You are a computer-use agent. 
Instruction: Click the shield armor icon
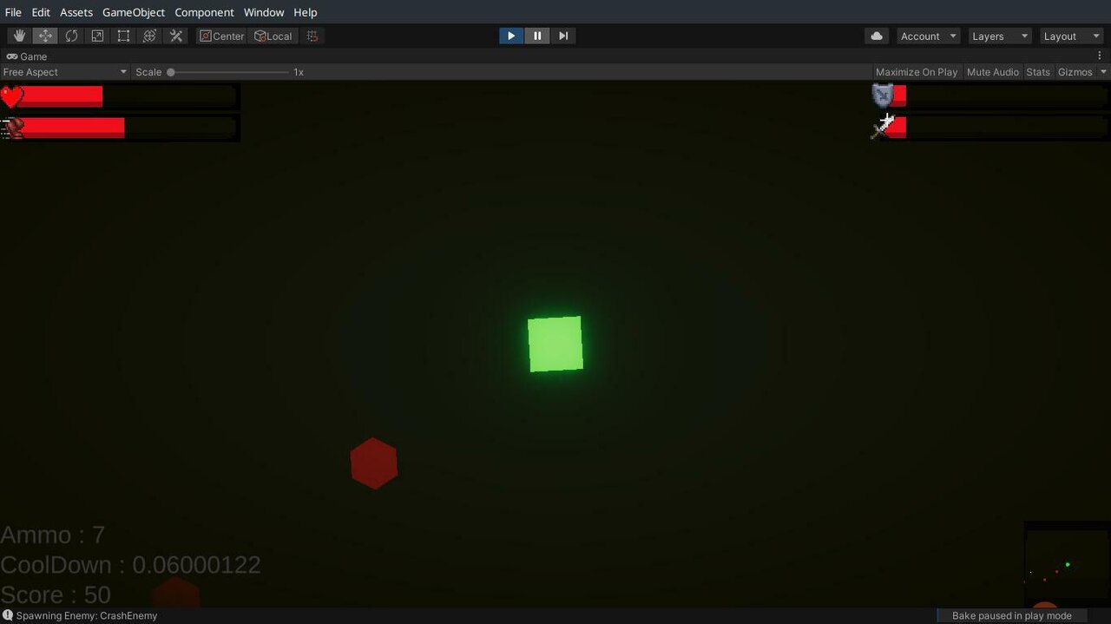coord(883,95)
